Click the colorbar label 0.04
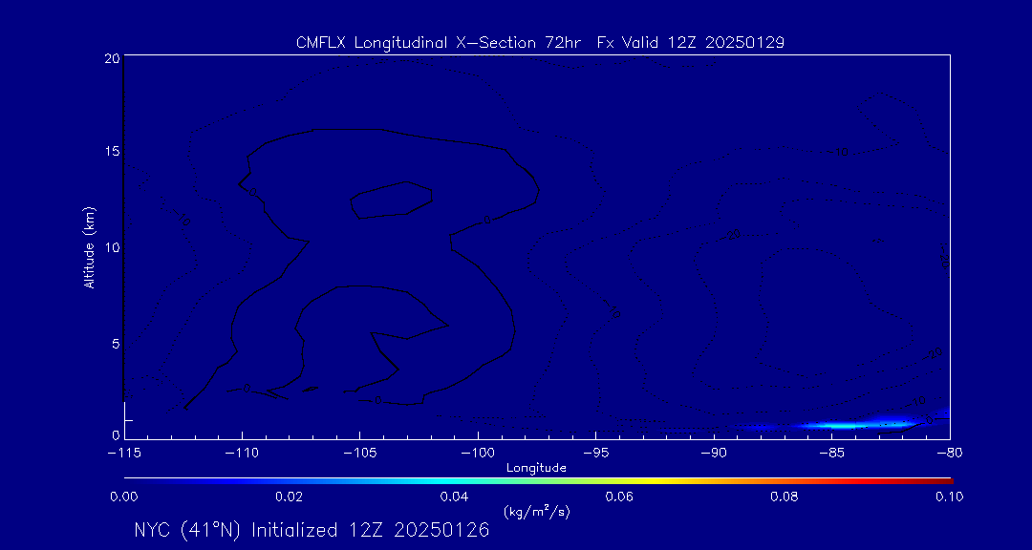The width and height of the screenshot is (1032, 550). click(x=455, y=497)
